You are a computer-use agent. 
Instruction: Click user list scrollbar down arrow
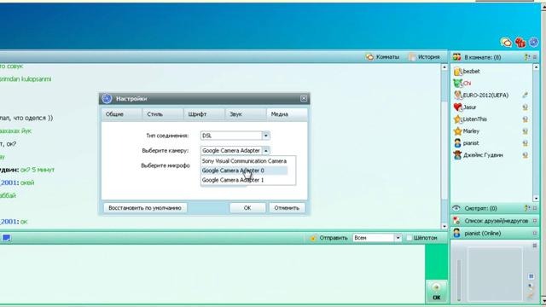click(536, 199)
